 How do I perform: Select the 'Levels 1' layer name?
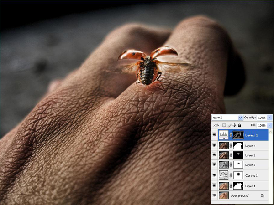tap(252, 135)
